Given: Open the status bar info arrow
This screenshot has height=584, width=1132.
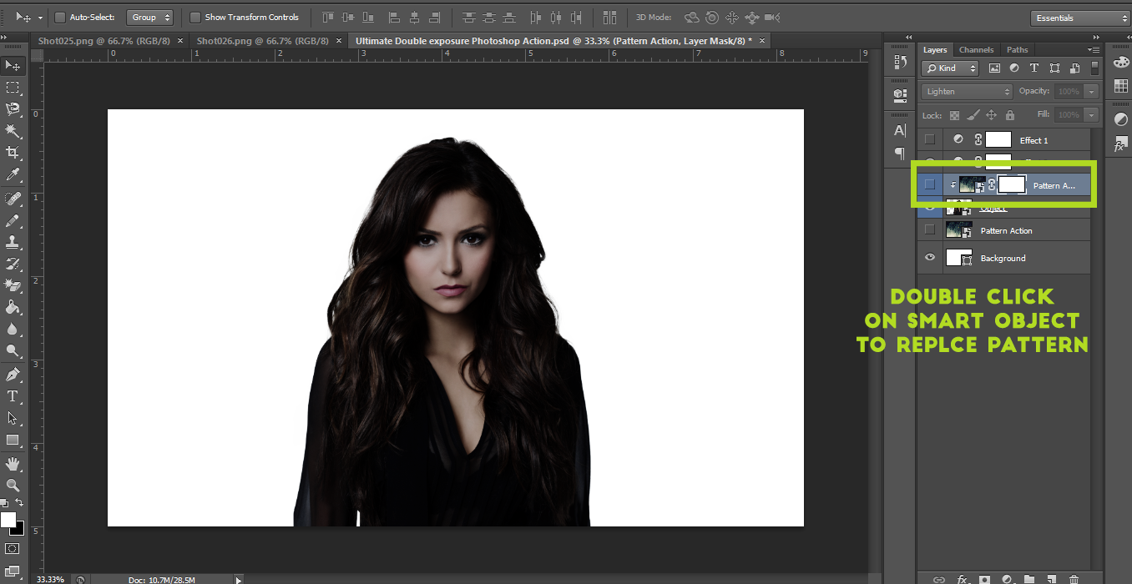Looking at the screenshot, I should point(239,579).
